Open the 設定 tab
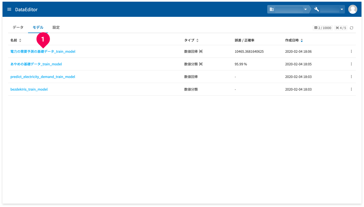The image size is (364, 207). [x=56, y=27]
